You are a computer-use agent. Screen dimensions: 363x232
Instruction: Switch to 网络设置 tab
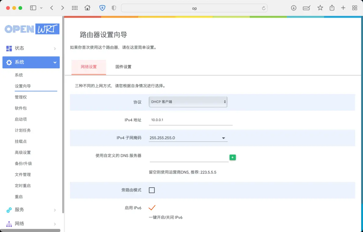point(89,67)
